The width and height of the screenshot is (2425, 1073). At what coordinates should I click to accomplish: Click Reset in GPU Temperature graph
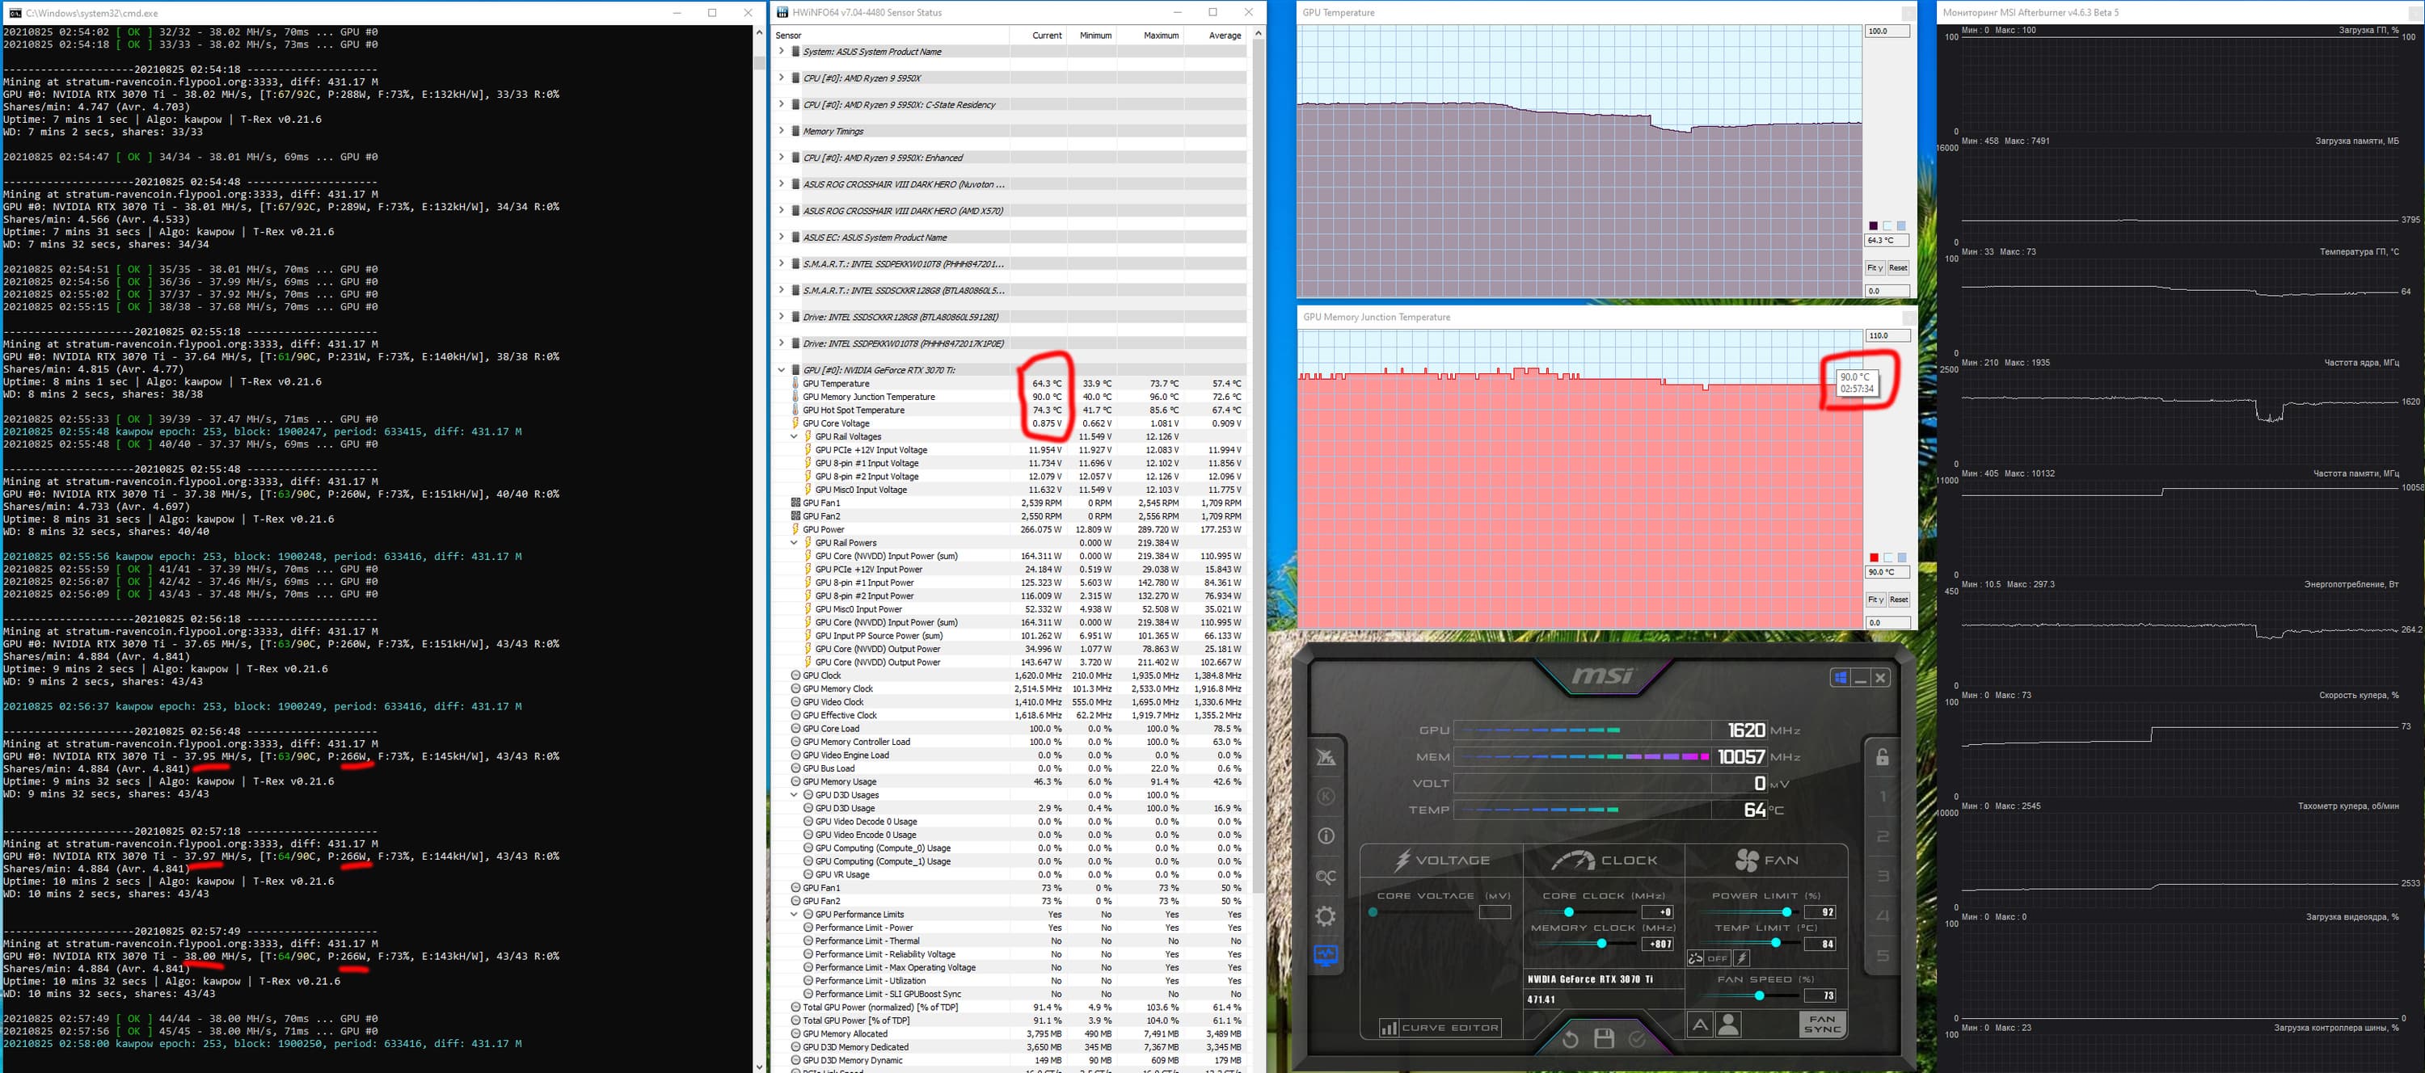pyautogui.click(x=1898, y=268)
